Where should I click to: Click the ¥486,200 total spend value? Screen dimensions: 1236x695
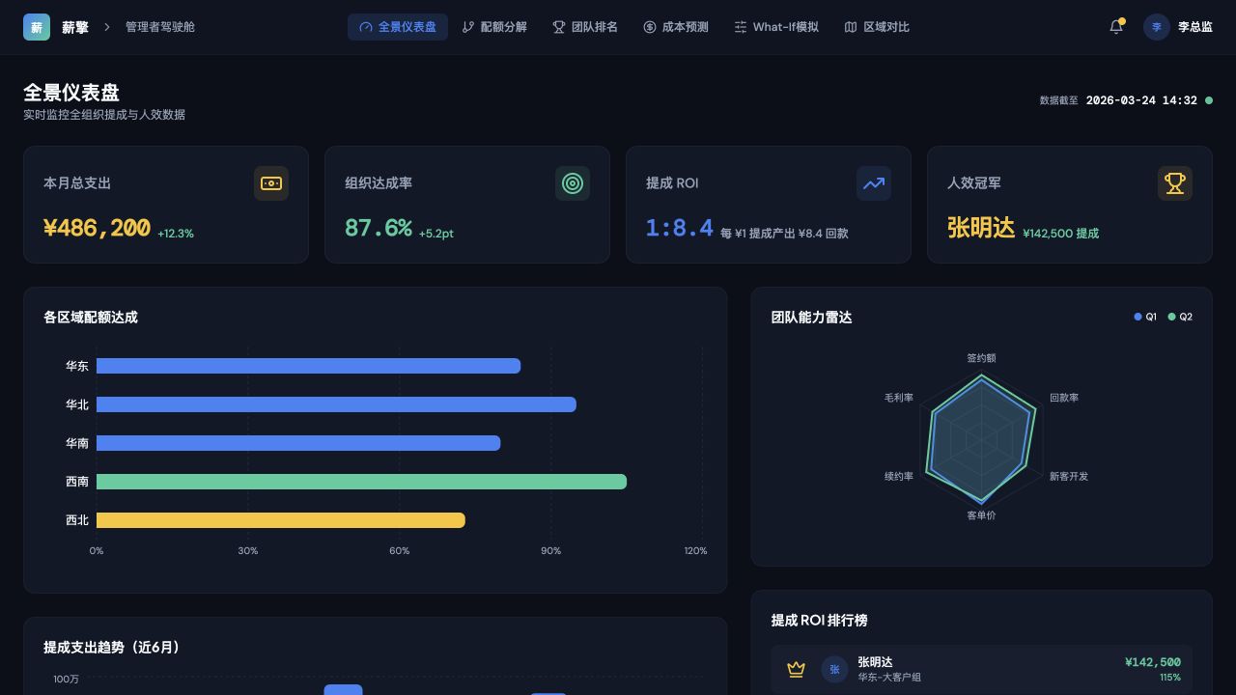click(x=97, y=228)
